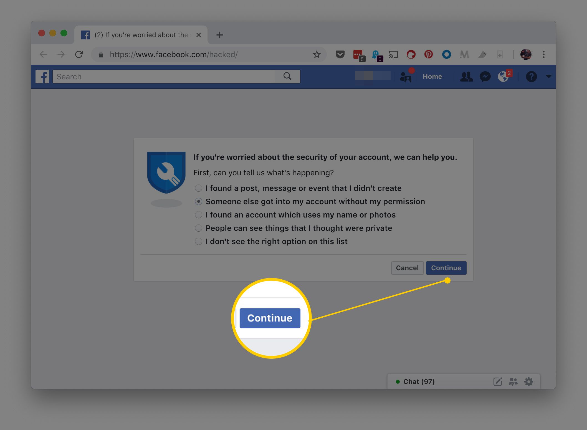This screenshot has height=430, width=587.
Task: Click Continue to proceed with security help
Action: point(447,268)
